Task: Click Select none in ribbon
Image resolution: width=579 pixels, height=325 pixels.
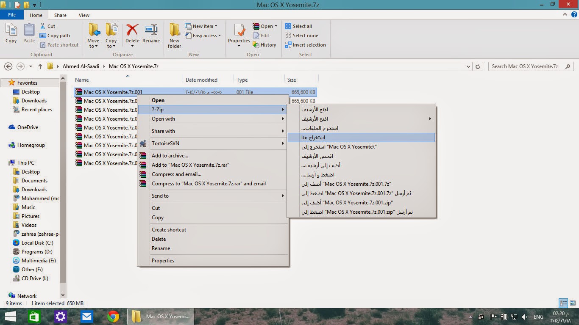Action: click(302, 36)
